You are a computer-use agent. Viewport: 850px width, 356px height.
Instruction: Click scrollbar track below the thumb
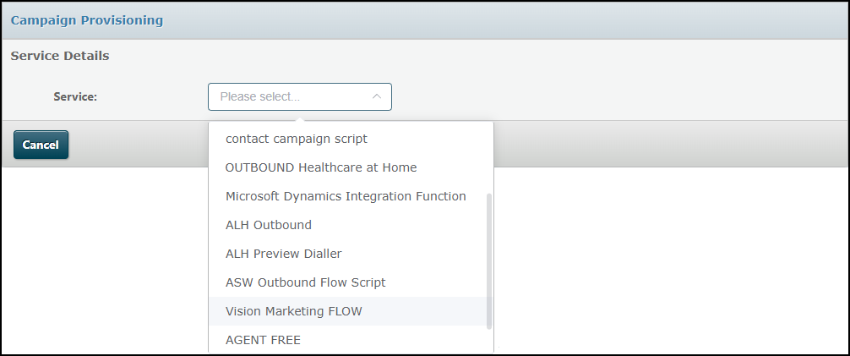(489, 342)
